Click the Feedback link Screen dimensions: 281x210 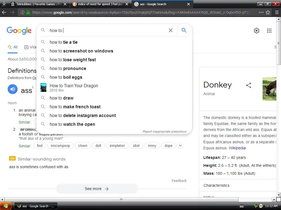tap(179, 181)
